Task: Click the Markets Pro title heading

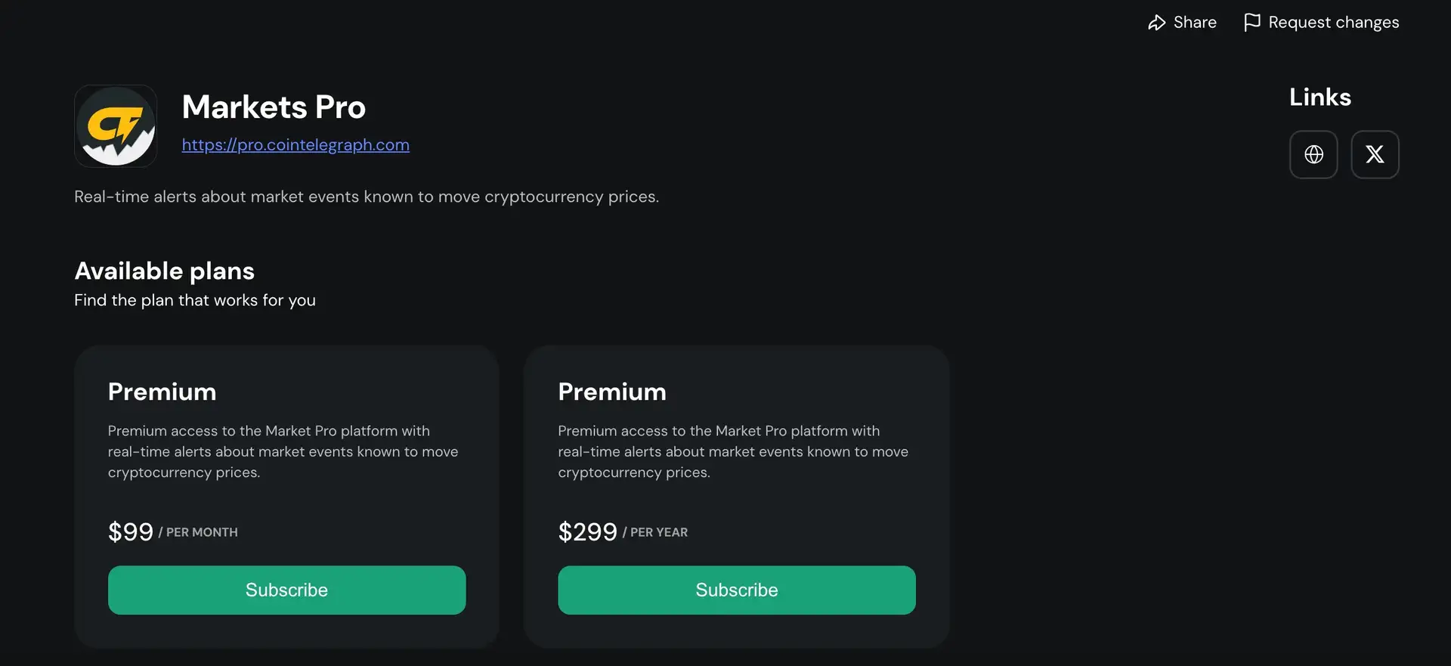Action: point(274,107)
